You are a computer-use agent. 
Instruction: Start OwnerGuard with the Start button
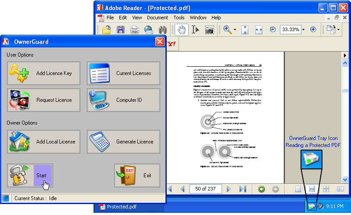point(30,176)
